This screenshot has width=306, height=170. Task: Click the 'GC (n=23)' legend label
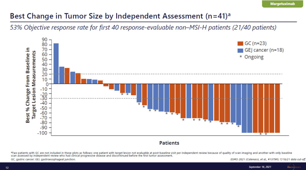[256, 43]
